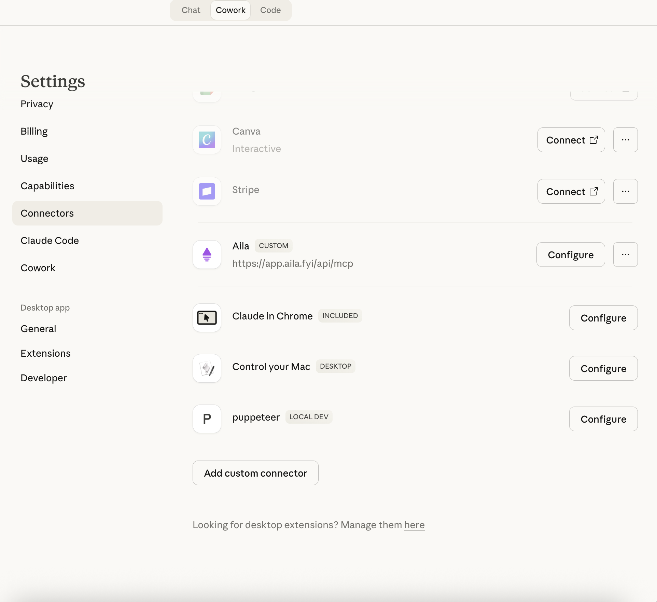657x602 pixels.
Task: Configure the Claude in Chrome connector
Action: click(x=603, y=318)
